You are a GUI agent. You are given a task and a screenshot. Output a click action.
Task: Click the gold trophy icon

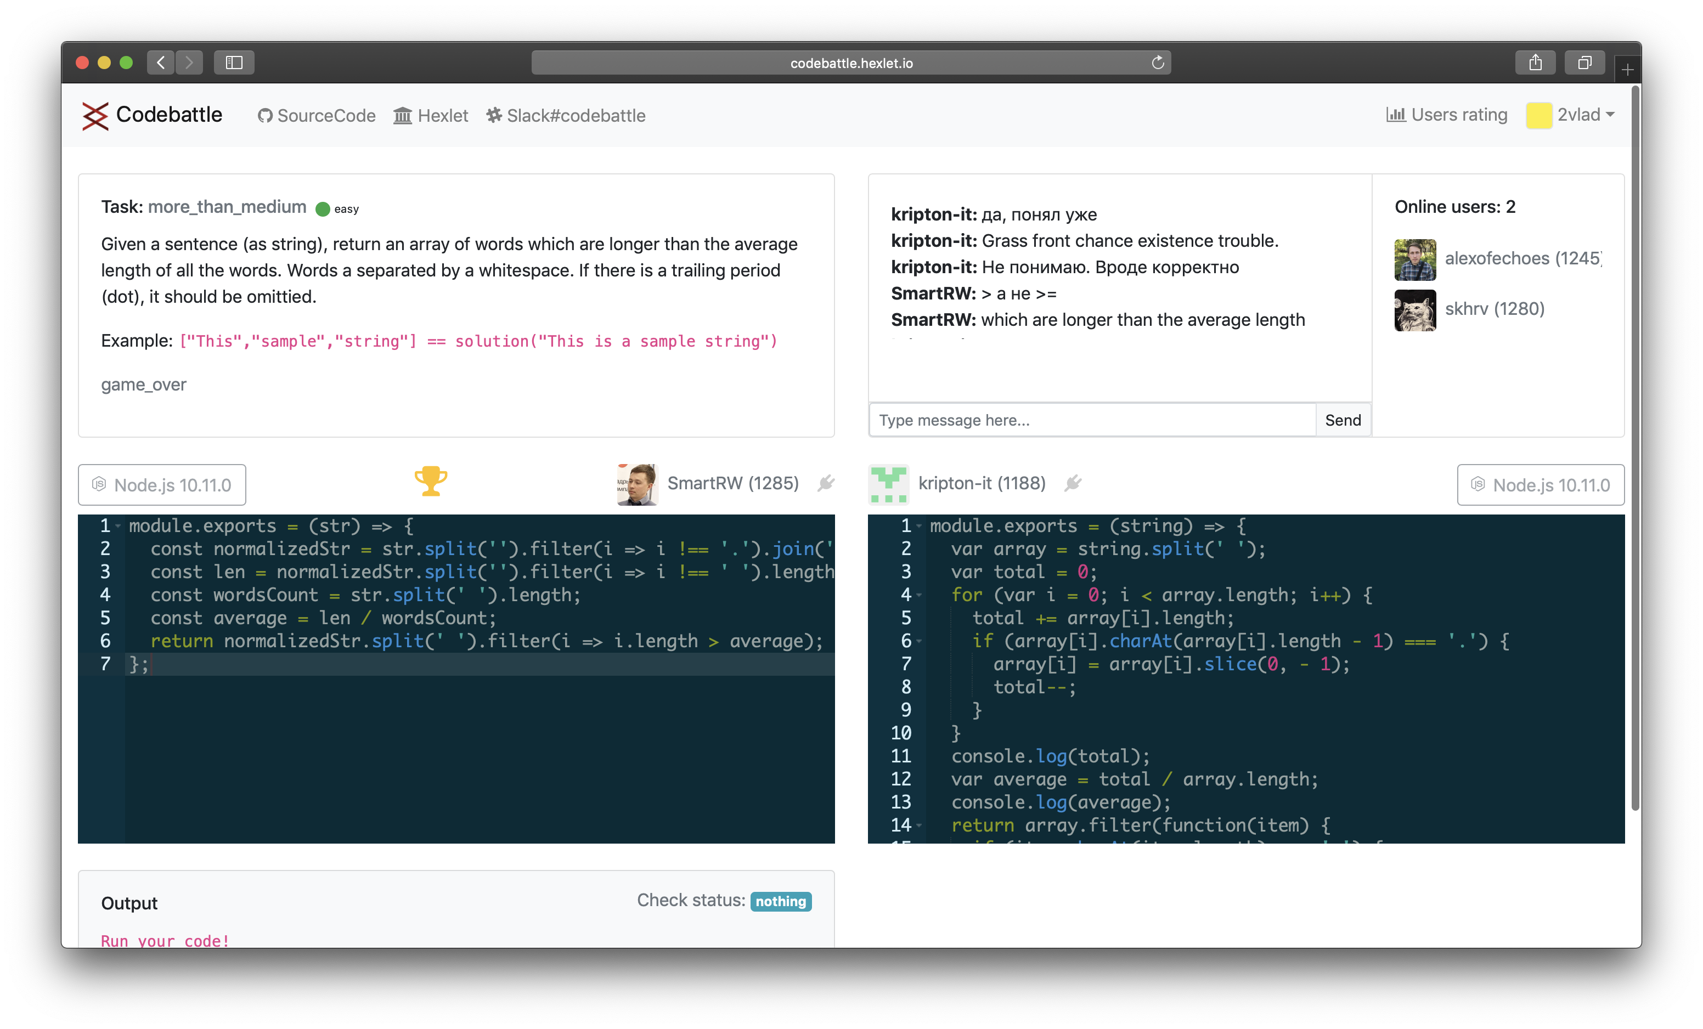click(431, 481)
